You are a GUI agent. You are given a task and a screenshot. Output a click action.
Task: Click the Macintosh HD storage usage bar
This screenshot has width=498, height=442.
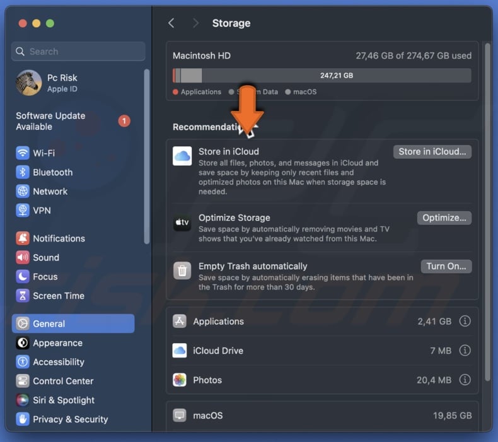[x=321, y=76]
